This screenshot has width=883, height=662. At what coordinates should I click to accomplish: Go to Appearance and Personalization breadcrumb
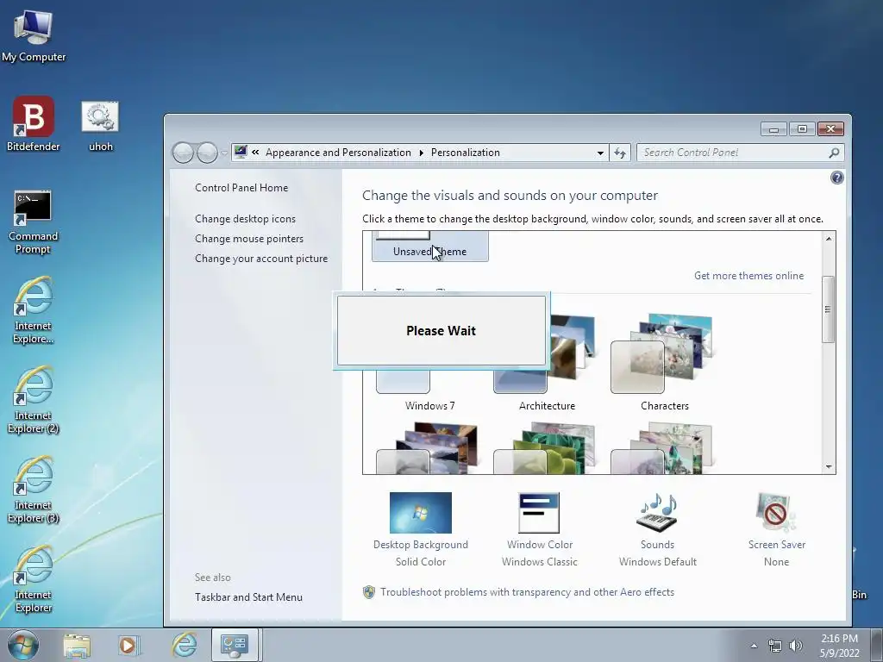click(338, 153)
